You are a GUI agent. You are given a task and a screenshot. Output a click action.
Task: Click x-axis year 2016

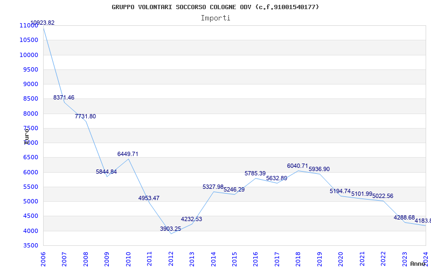[x=256, y=259]
